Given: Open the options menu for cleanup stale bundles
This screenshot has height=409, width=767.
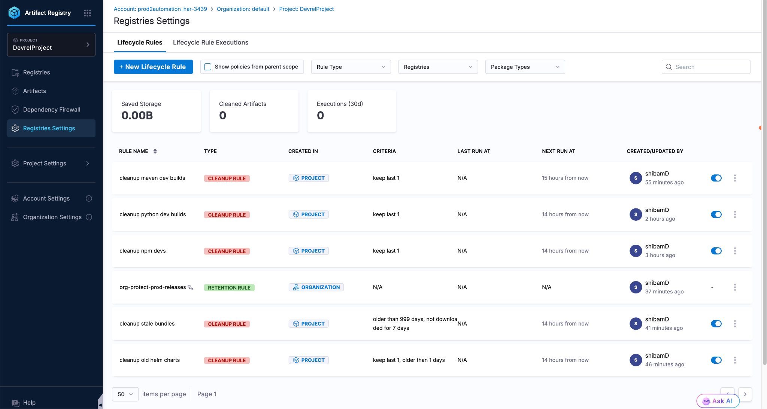Looking at the screenshot, I should (735, 324).
